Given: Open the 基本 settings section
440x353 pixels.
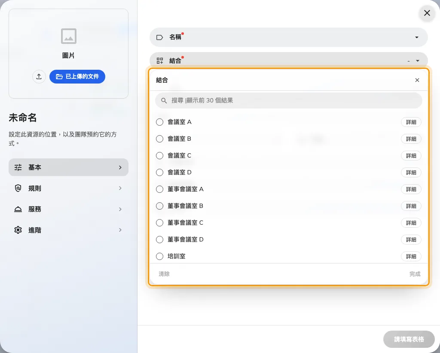Looking at the screenshot, I should [68, 167].
